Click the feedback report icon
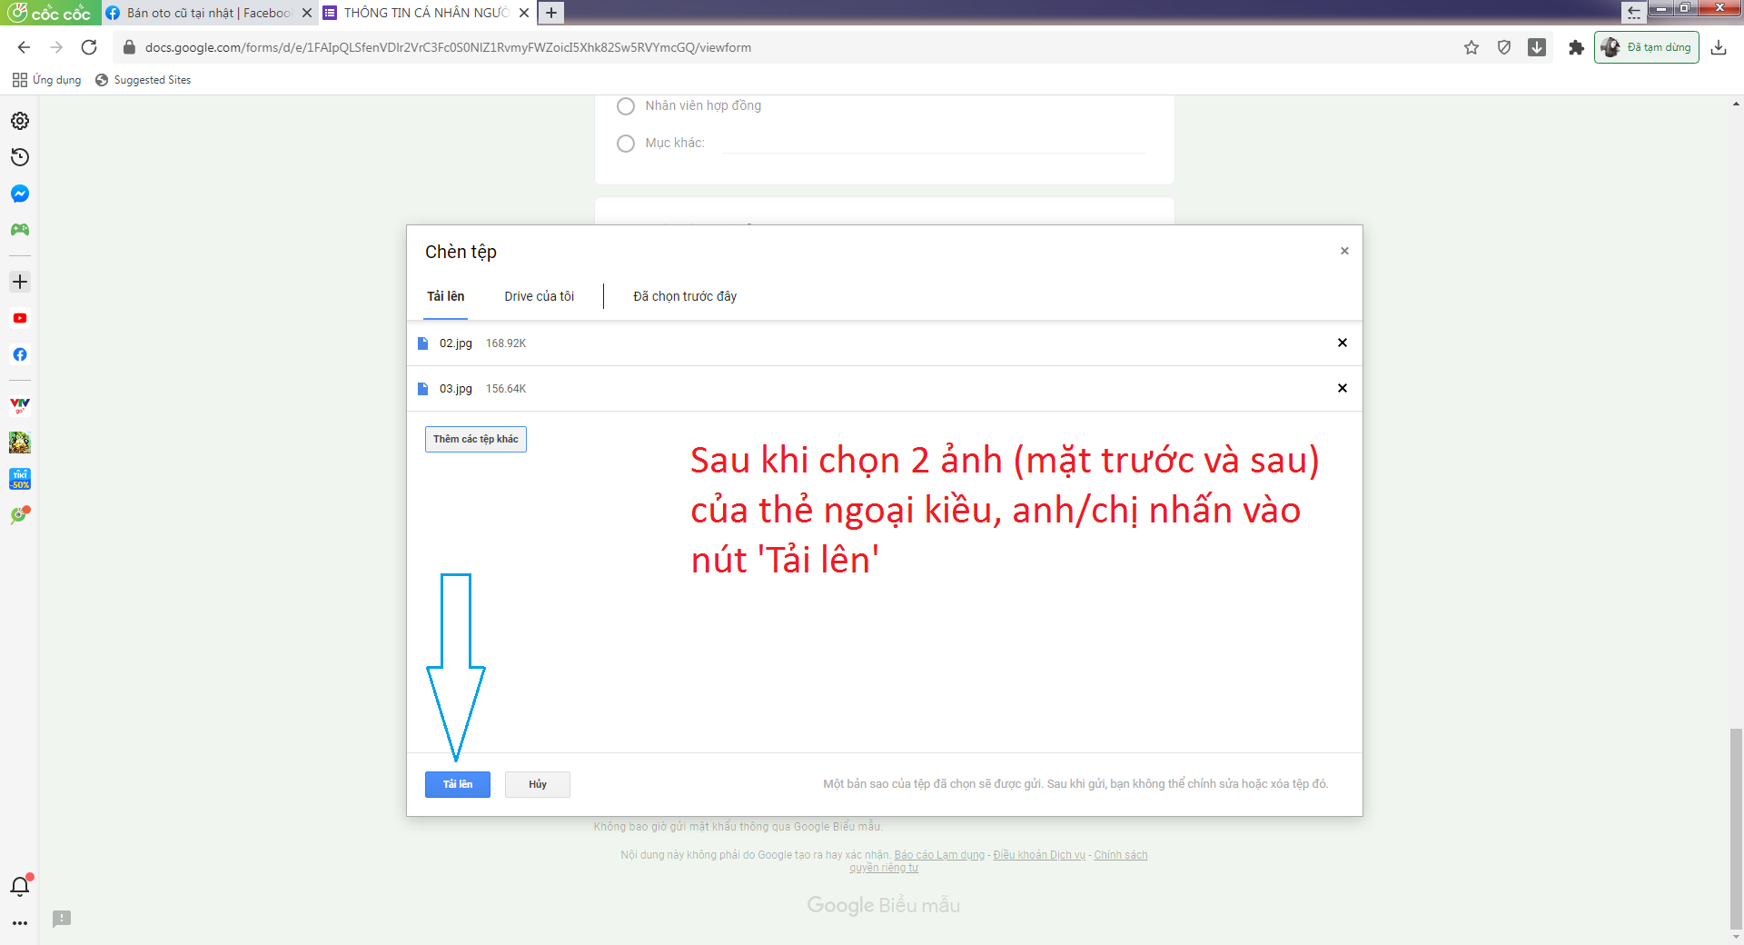1744x945 pixels. (x=62, y=919)
